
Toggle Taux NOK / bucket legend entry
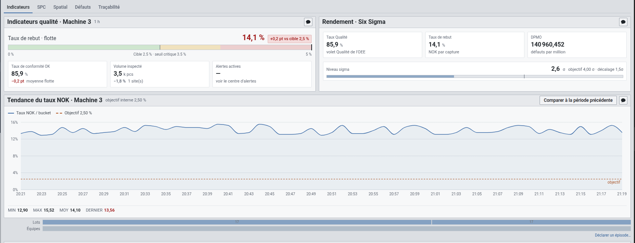pos(30,113)
